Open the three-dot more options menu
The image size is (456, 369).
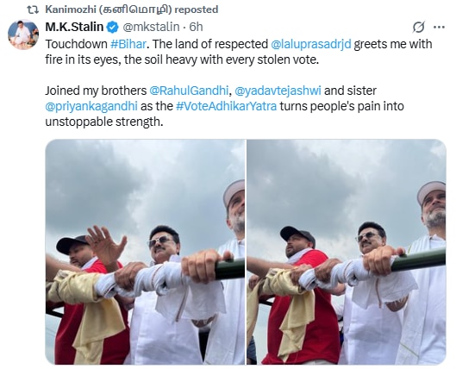tap(439, 27)
